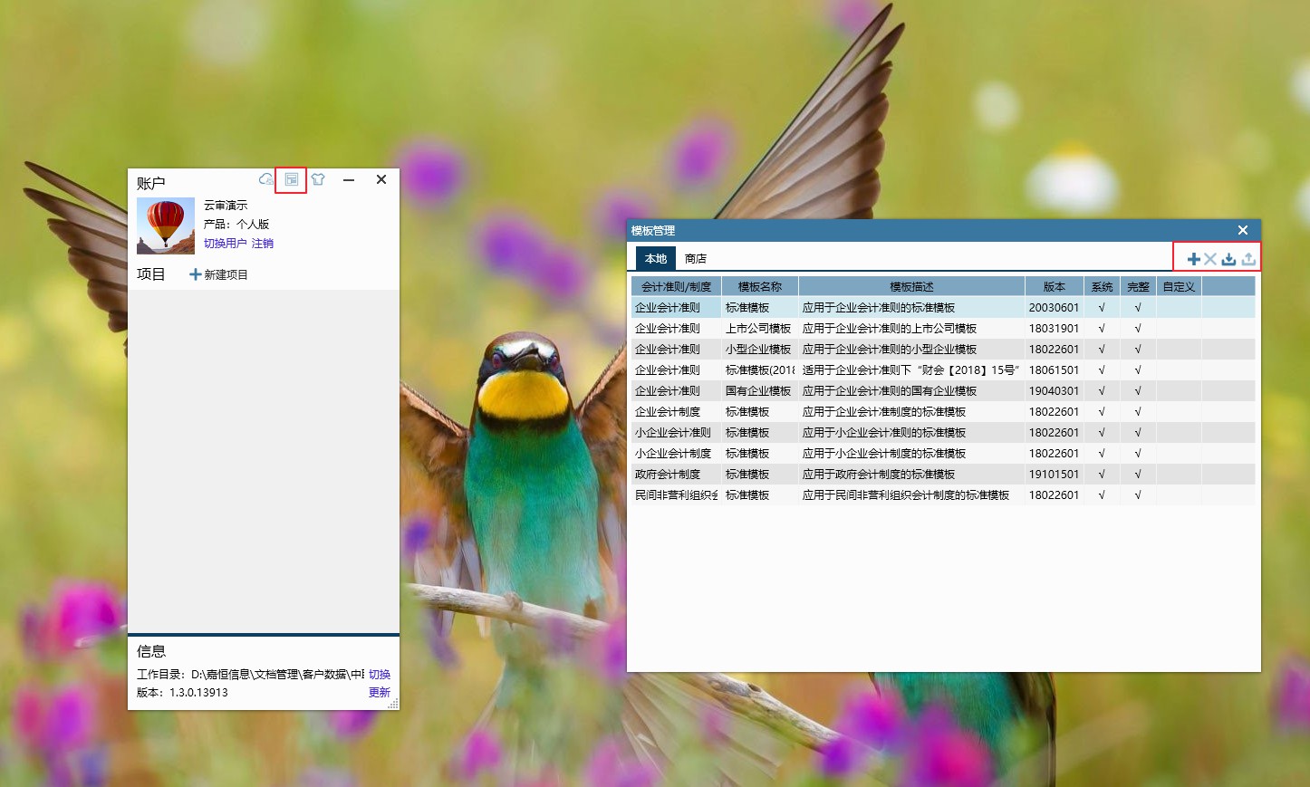The height and width of the screenshot is (787, 1310).
Task: Open template management icon in account panel
Action: (291, 179)
